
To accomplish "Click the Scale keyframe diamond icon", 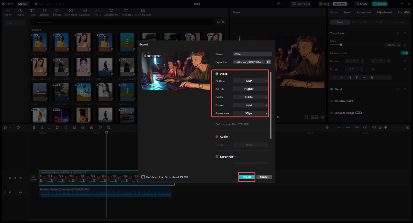I will point(405,45).
